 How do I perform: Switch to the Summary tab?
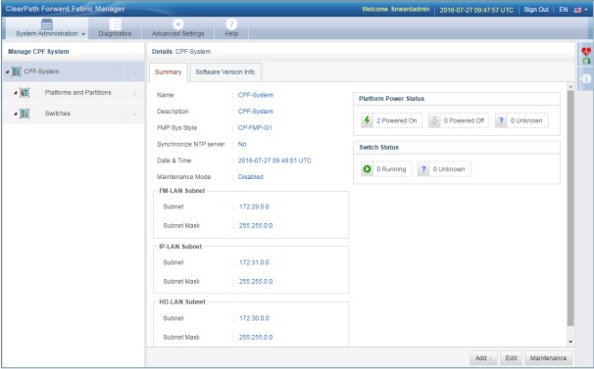coord(169,71)
